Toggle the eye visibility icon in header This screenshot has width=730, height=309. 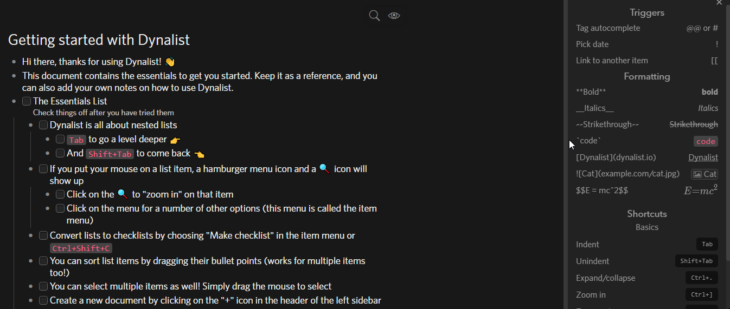coord(394,16)
